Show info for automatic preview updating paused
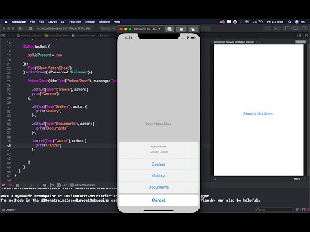The height and width of the screenshot is (232, 310). (x=258, y=42)
